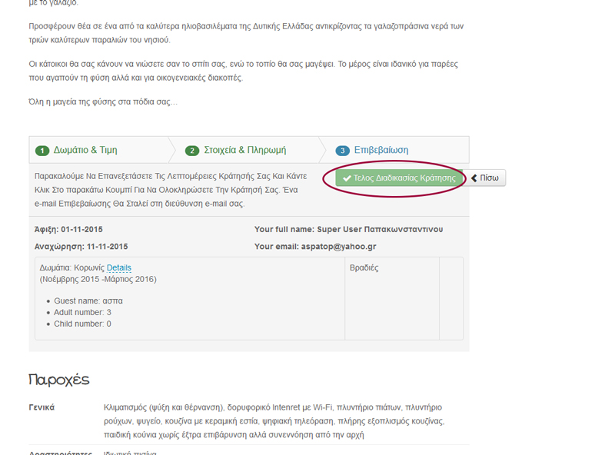This screenshot has width=615, height=455.
Task: Click the green number 1 step badge
Action: point(43,151)
